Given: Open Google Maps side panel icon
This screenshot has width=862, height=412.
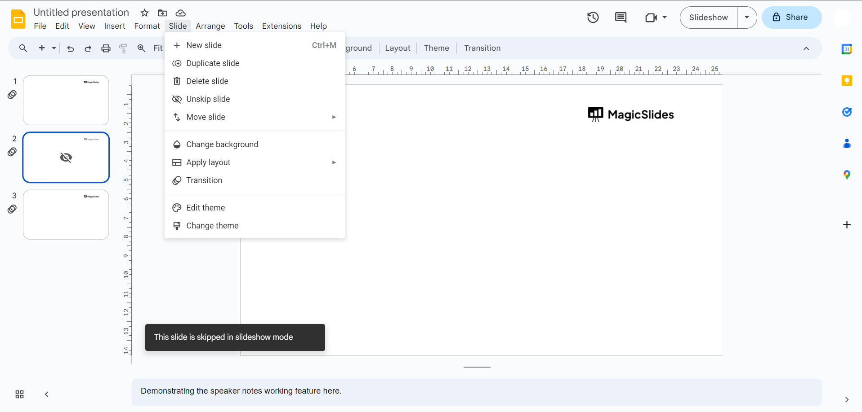Looking at the screenshot, I should (x=847, y=175).
